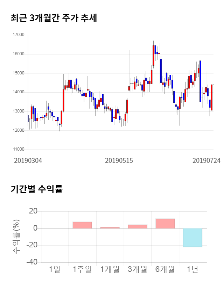Screen dimensions: 224x283
Task: Click the 기간별 수익률 heading
Action: click(36, 189)
